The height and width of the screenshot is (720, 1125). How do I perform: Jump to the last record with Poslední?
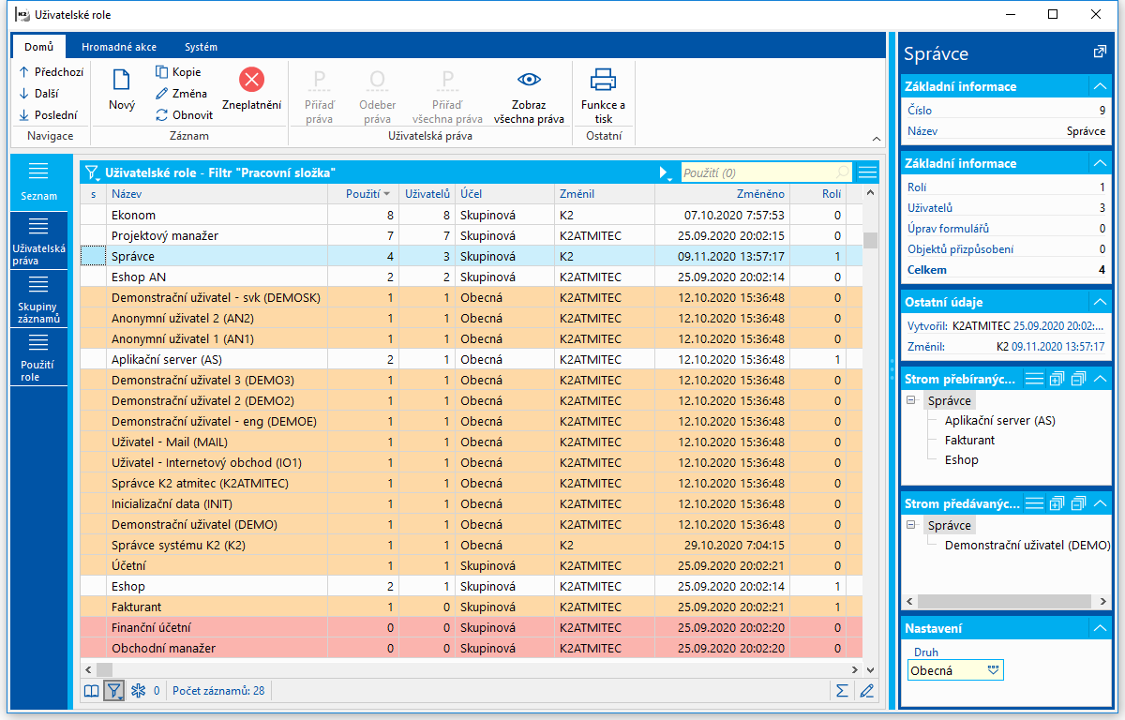point(48,115)
